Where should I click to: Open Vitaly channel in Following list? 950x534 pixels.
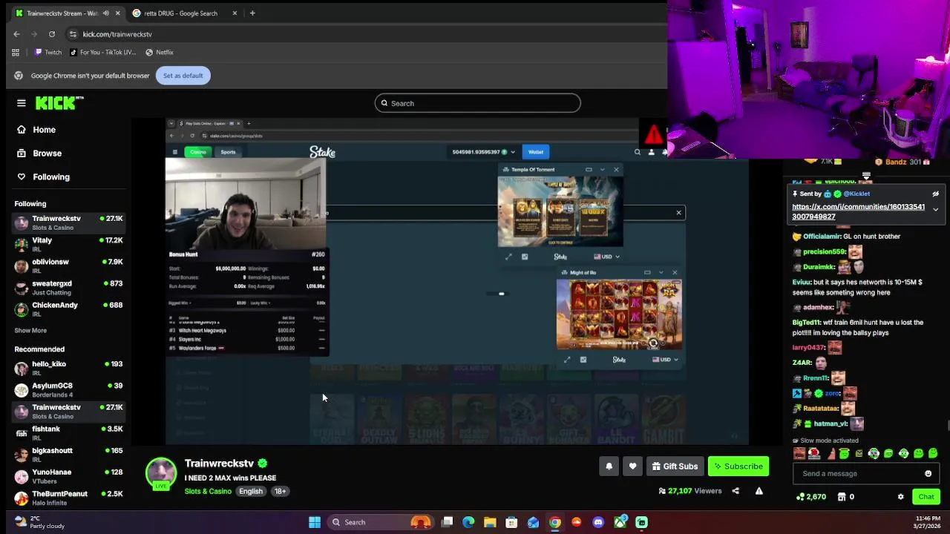(69, 245)
